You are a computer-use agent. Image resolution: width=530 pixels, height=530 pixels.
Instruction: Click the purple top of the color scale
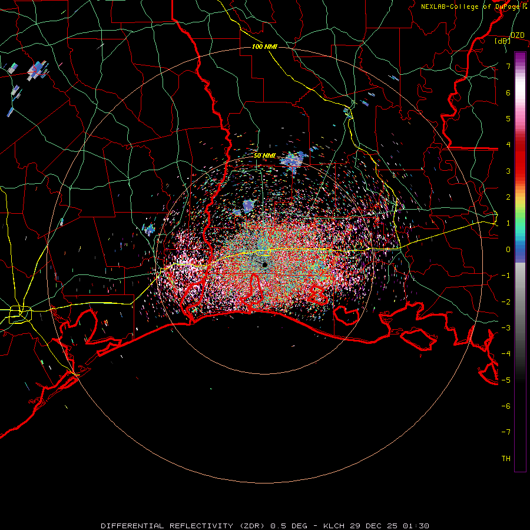pyautogui.click(x=520, y=58)
